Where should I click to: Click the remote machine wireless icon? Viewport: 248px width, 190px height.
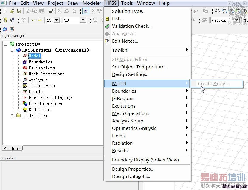coord(93,11)
